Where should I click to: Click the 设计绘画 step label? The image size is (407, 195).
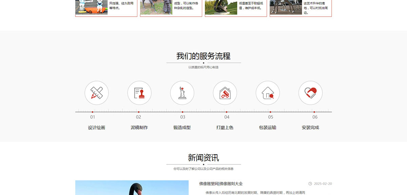click(x=97, y=128)
